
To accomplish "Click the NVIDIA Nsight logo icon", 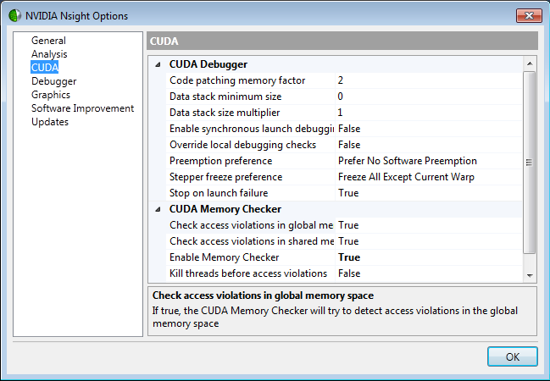I will 15,15.
